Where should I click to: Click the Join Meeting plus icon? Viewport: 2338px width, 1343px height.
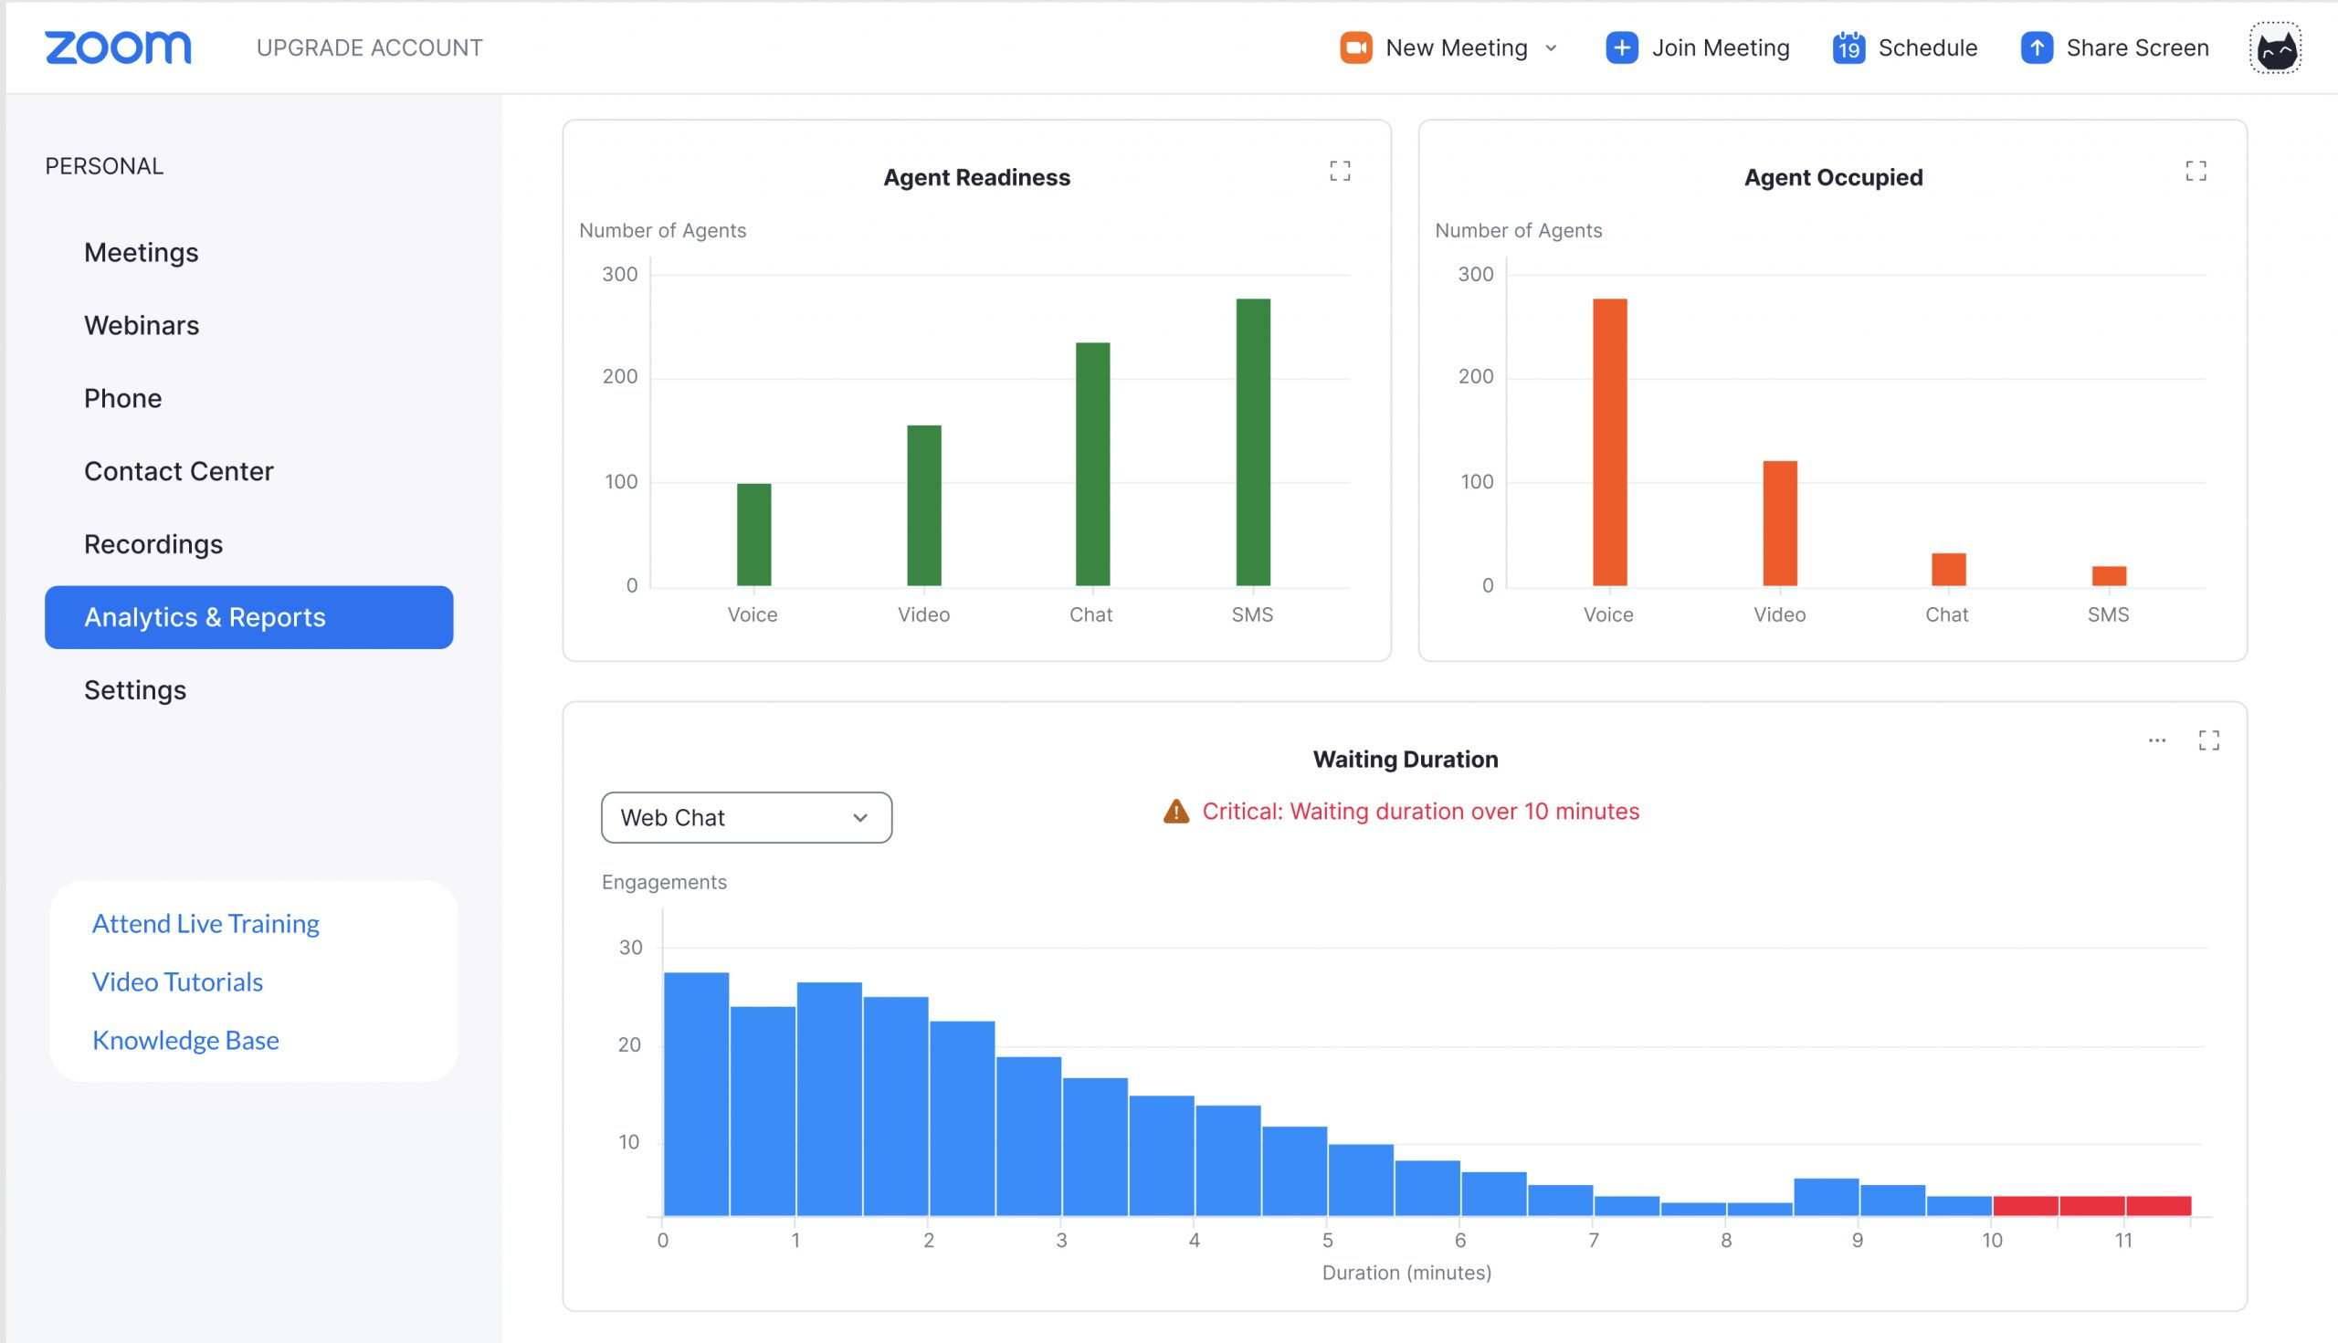(x=1621, y=48)
